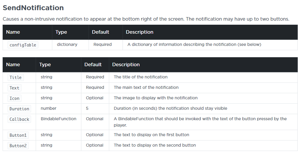The width and height of the screenshot is (298, 153).
Task: Select the Title parameter code label
Action: pyautogui.click(x=15, y=77)
